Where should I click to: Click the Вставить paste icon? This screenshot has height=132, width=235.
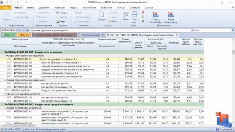(x=7, y=15)
